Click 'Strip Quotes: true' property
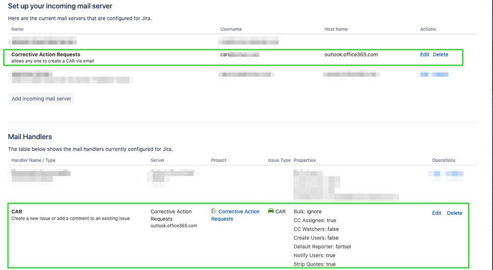The height and width of the screenshot is (270, 493). tap(314, 265)
